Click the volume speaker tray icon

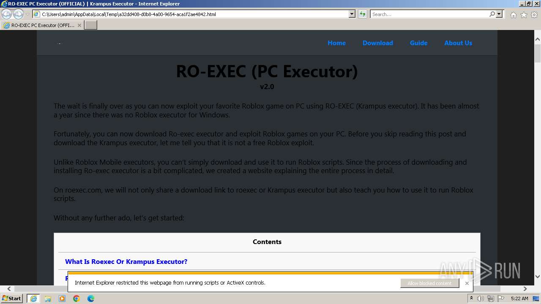[x=481, y=299]
